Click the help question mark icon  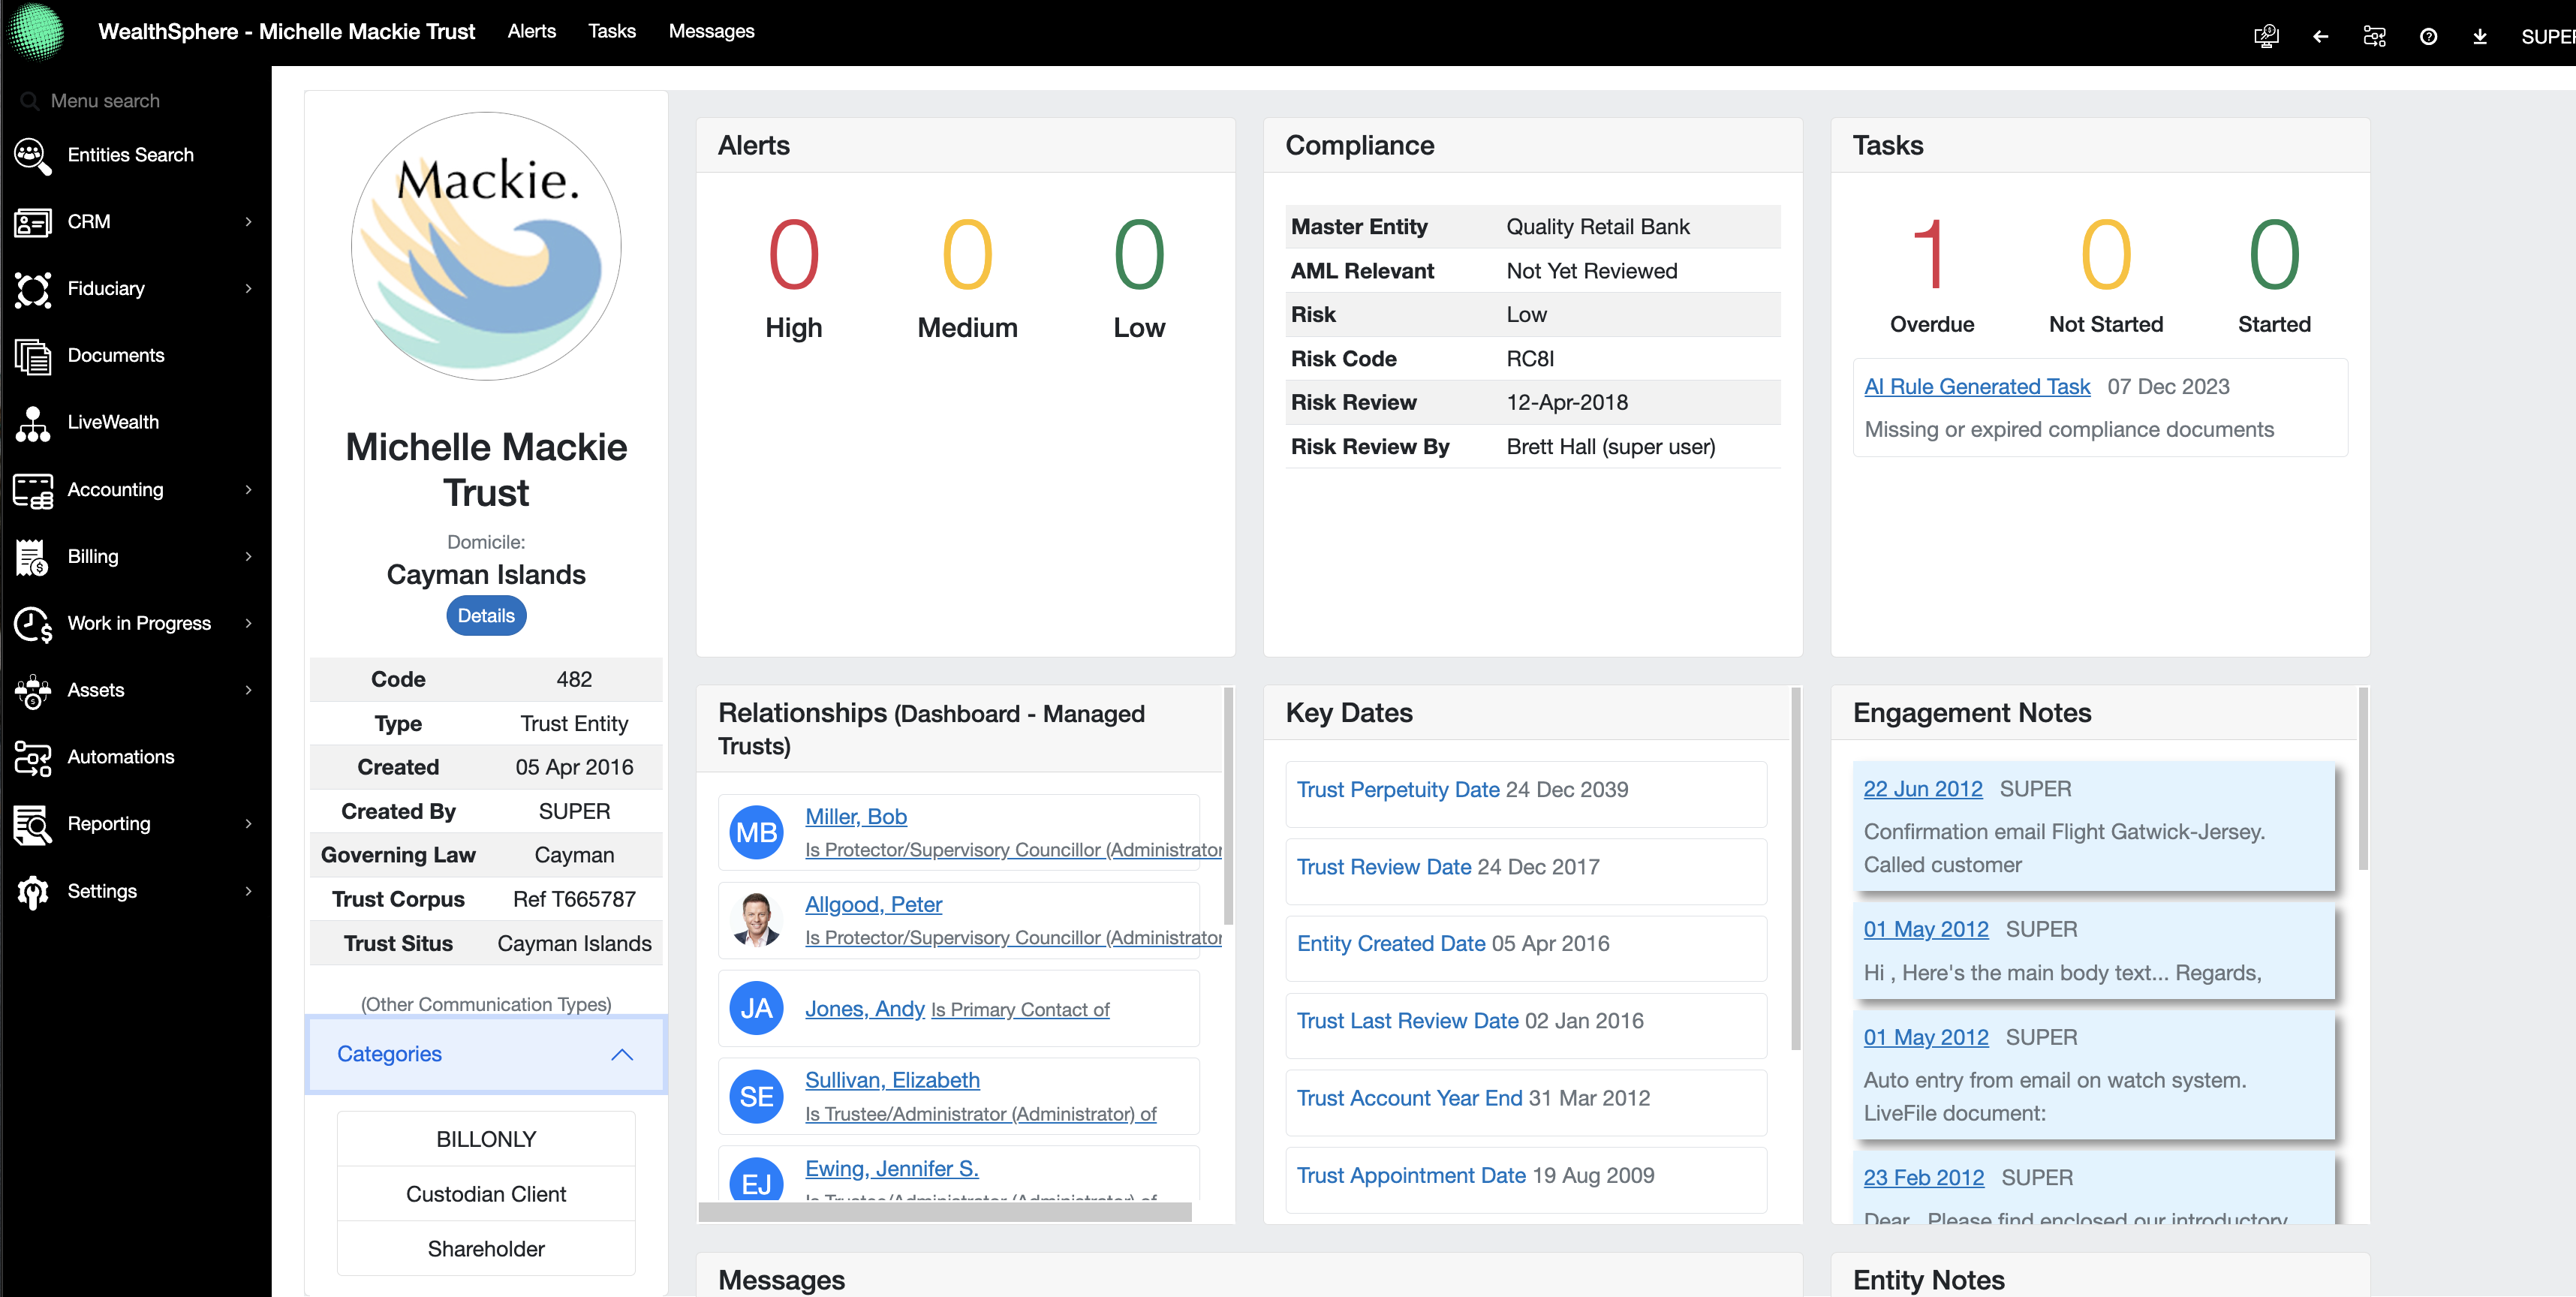[x=2428, y=35]
